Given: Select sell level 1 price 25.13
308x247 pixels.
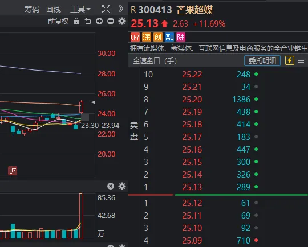Looking at the screenshot, I should coord(192,187).
